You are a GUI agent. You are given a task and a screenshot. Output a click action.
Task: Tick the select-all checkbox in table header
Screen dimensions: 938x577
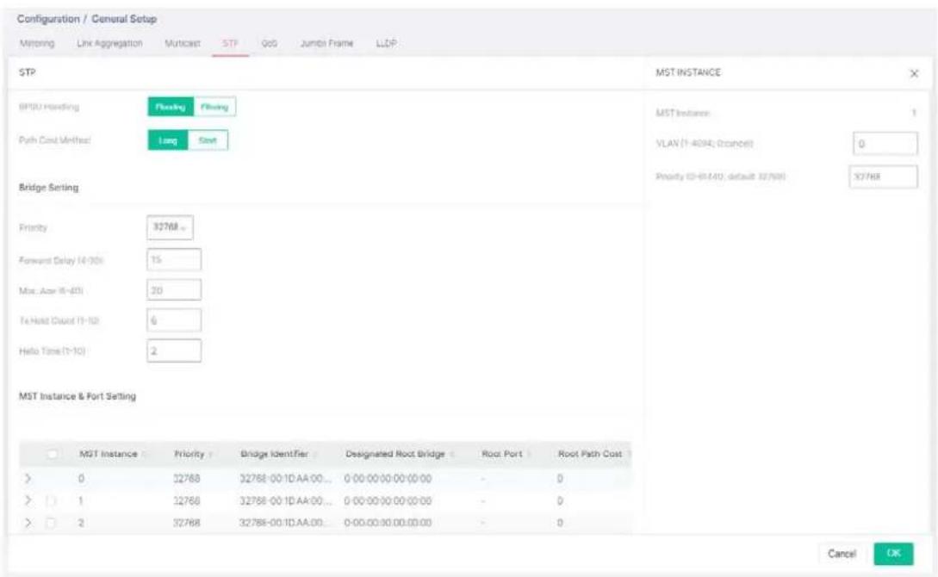click(52, 455)
